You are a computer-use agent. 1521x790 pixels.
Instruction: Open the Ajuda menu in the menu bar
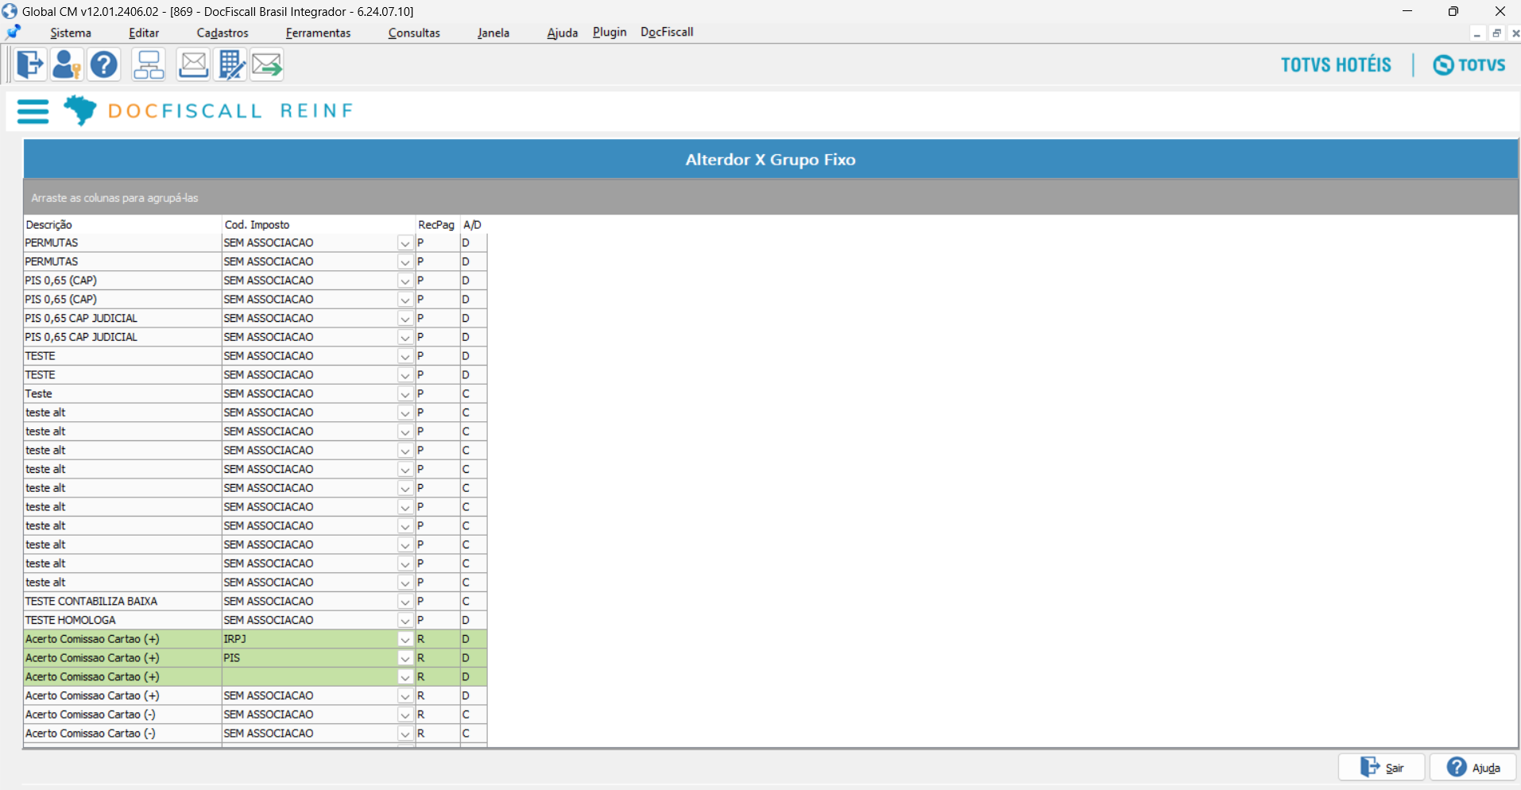click(563, 33)
